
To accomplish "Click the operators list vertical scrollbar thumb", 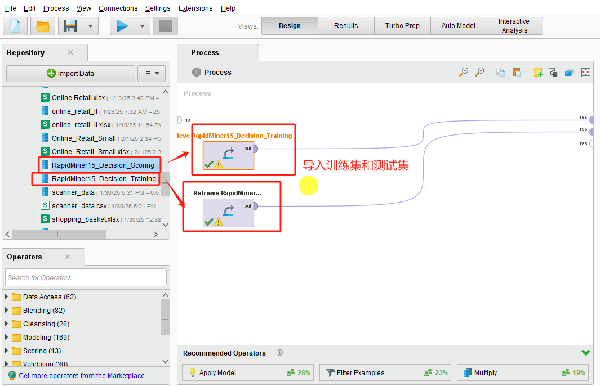I will tap(165, 317).
